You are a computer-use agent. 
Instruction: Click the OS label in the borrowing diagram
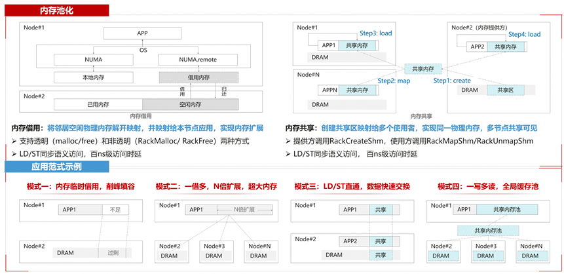143,49
